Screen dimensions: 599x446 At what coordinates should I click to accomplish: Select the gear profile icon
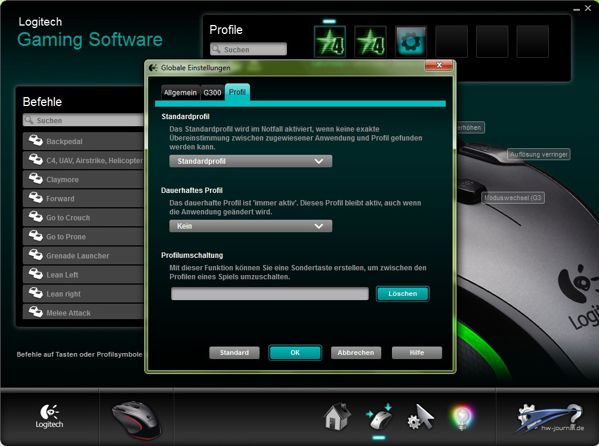point(410,42)
